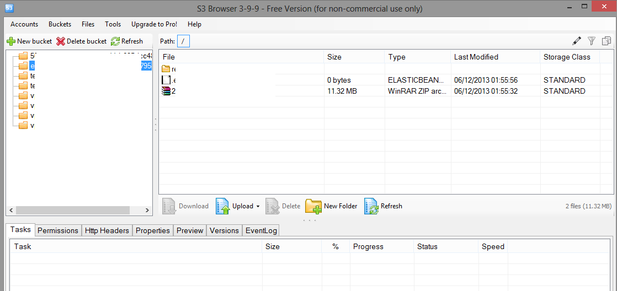
Task: Open the Tools menu
Action: click(x=113, y=24)
